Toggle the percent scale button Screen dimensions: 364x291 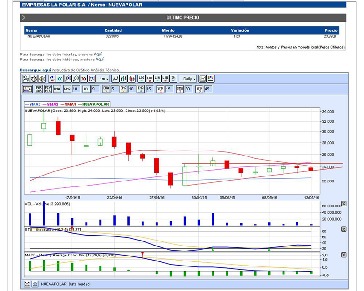pyautogui.click(x=173, y=79)
